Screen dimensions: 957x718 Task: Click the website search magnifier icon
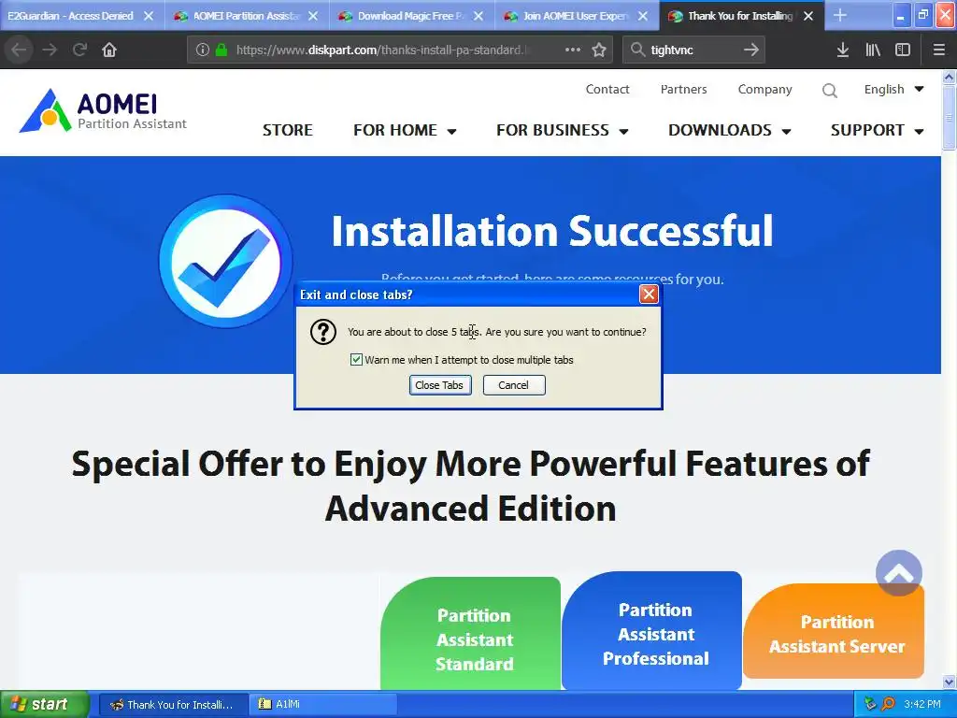[x=830, y=91]
